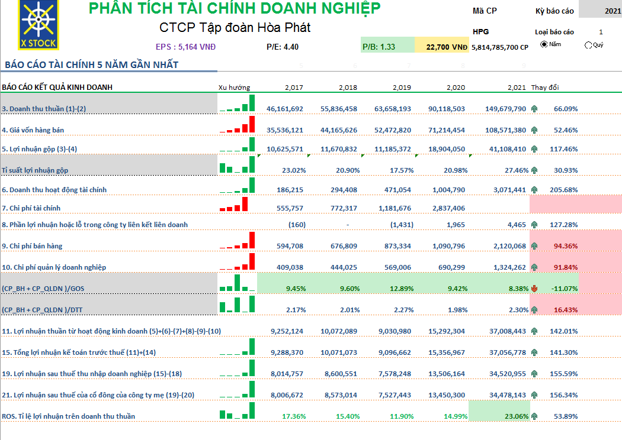This screenshot has width=622, height=440.
Task: Click up arrow icon in Doanh thu thuần row
Action: pos(534,108)
